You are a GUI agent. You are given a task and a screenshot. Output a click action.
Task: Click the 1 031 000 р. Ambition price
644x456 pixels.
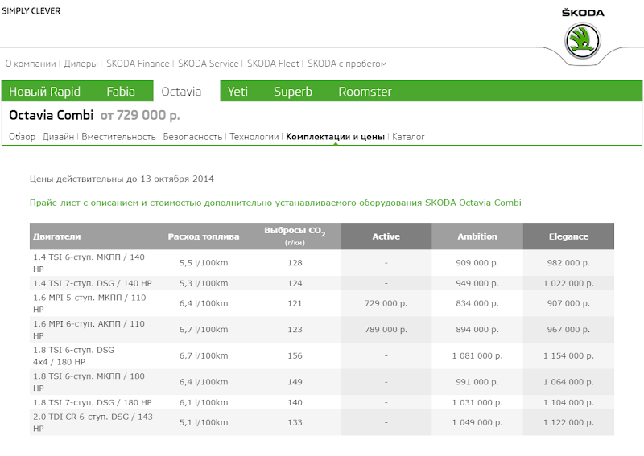click(477, 403)
